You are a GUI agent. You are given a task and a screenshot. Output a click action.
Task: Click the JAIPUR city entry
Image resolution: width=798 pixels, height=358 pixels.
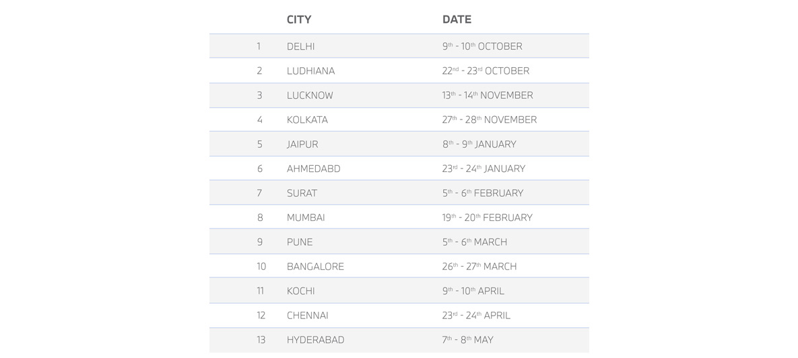coord(302,144)
